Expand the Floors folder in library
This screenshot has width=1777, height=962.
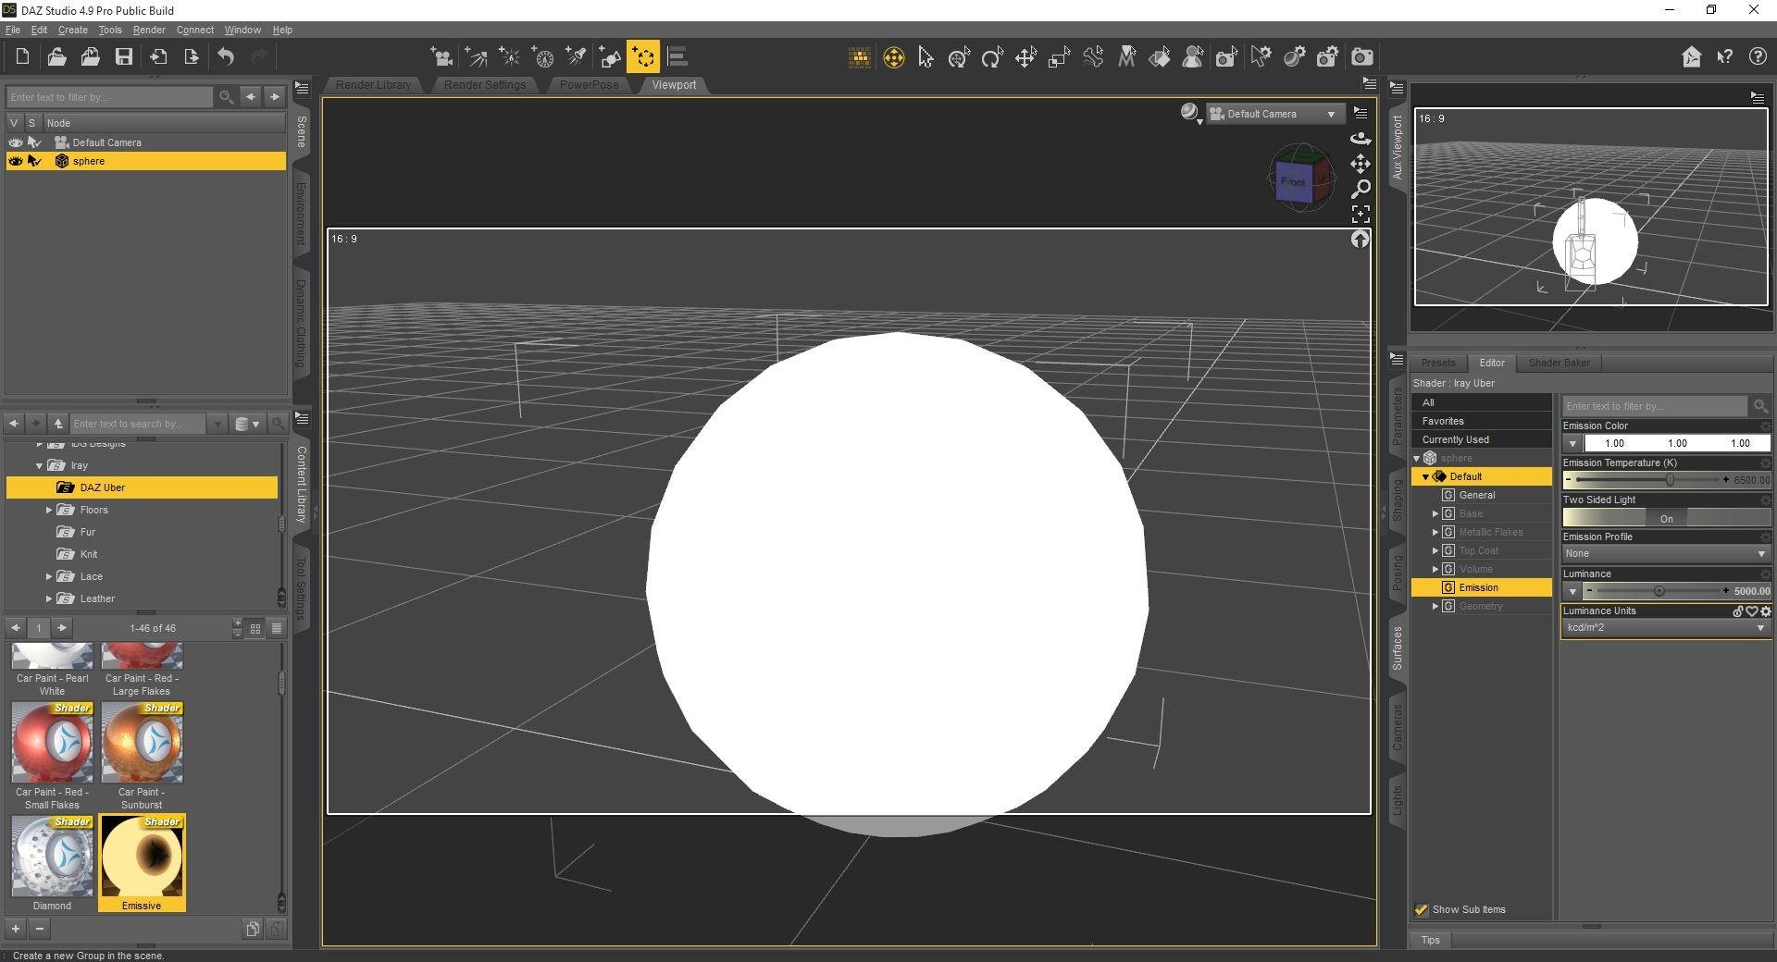pyautogui.click(x=49, y=510)
